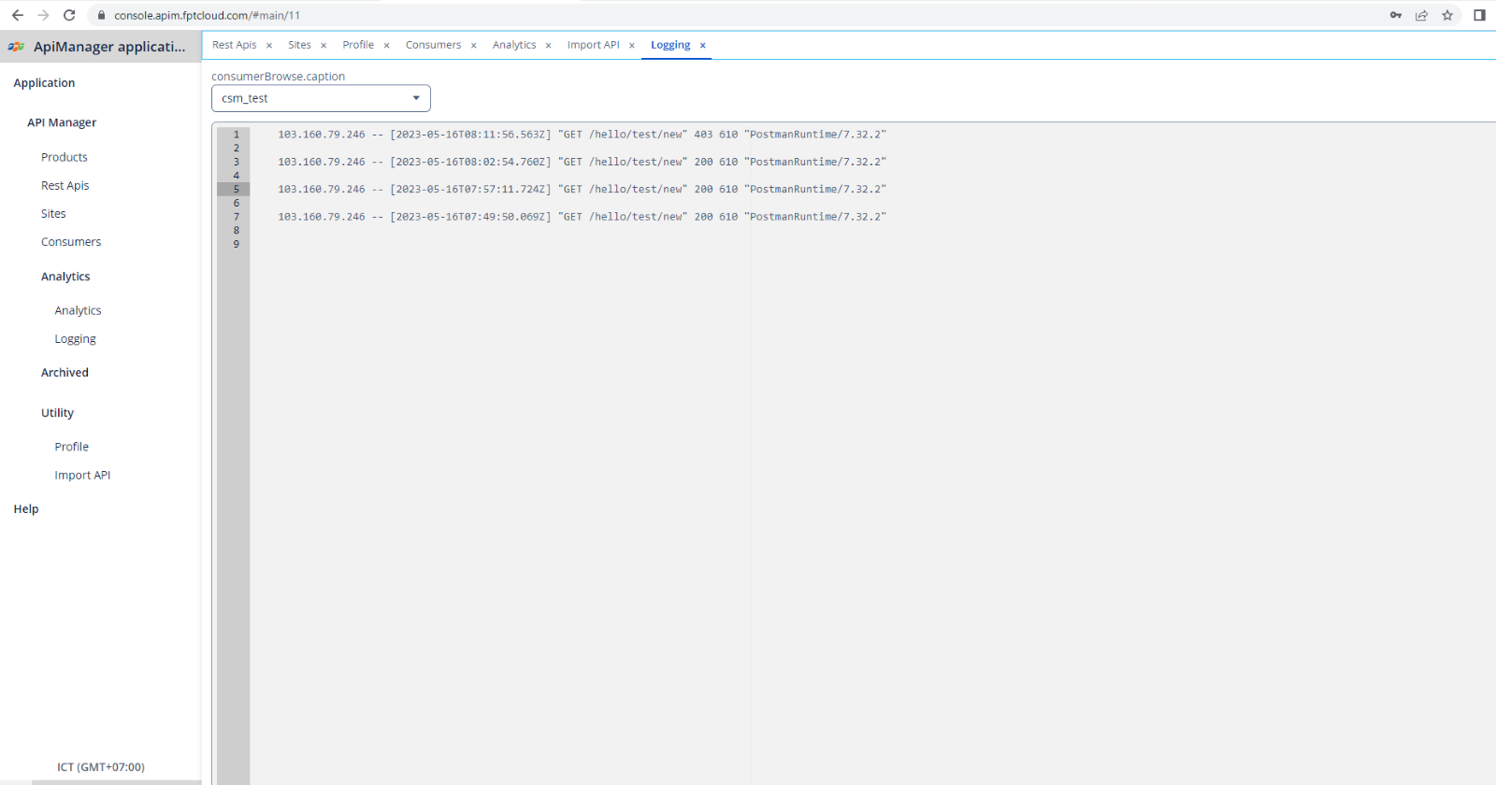Image resolution: width=1496 pixels, height=785 pixels.
Task: Close the Rest Apis tab
Action: tap(269, 46)
